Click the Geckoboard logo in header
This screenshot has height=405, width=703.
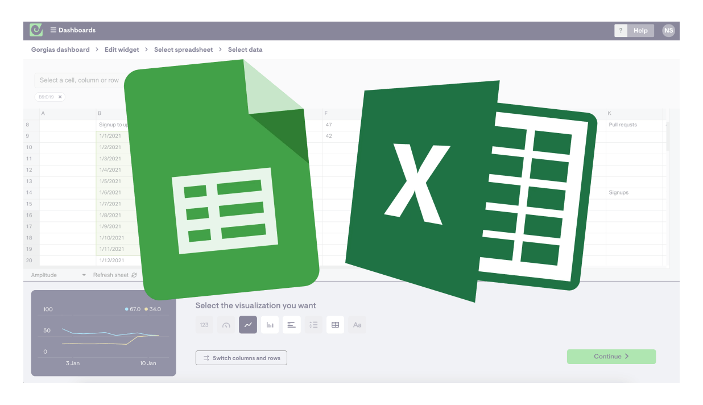[x=36, y=30]
